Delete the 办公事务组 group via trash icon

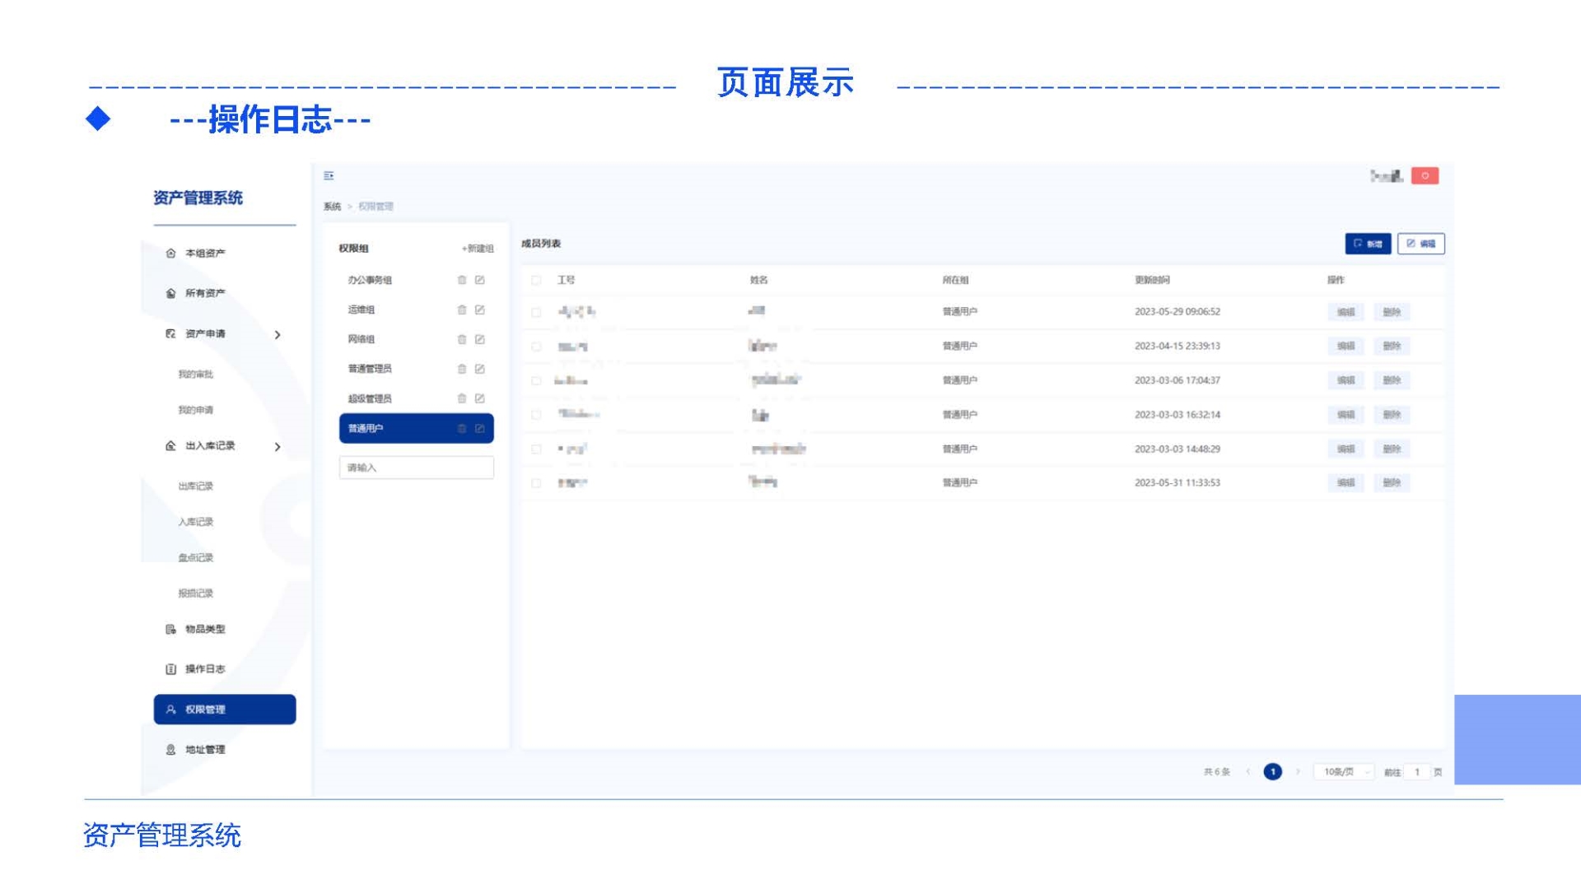click(x=462, y=280)
